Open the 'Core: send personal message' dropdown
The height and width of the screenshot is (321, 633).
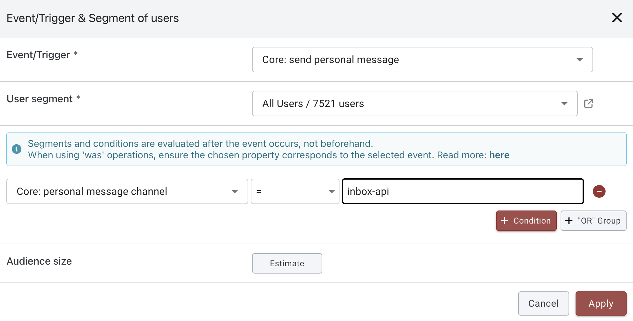(415, 60)
